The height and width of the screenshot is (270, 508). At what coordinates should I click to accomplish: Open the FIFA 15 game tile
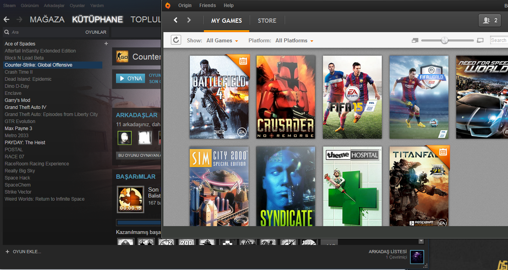tap(352, 97)
